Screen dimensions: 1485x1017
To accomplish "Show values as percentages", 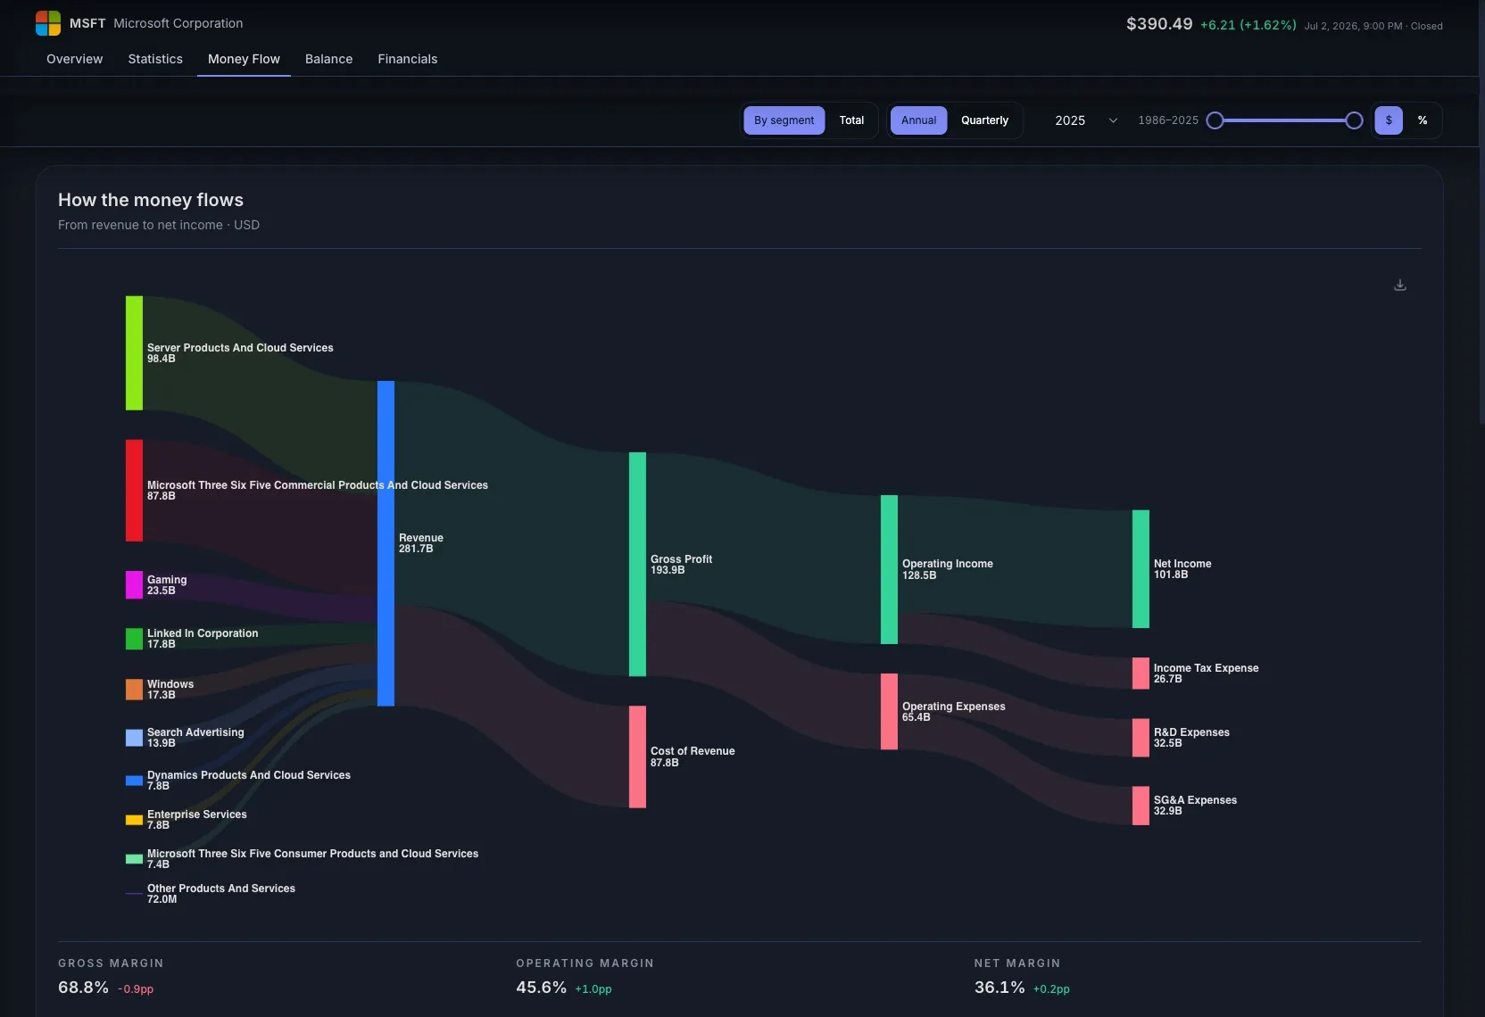I will tap(1423, 120).
